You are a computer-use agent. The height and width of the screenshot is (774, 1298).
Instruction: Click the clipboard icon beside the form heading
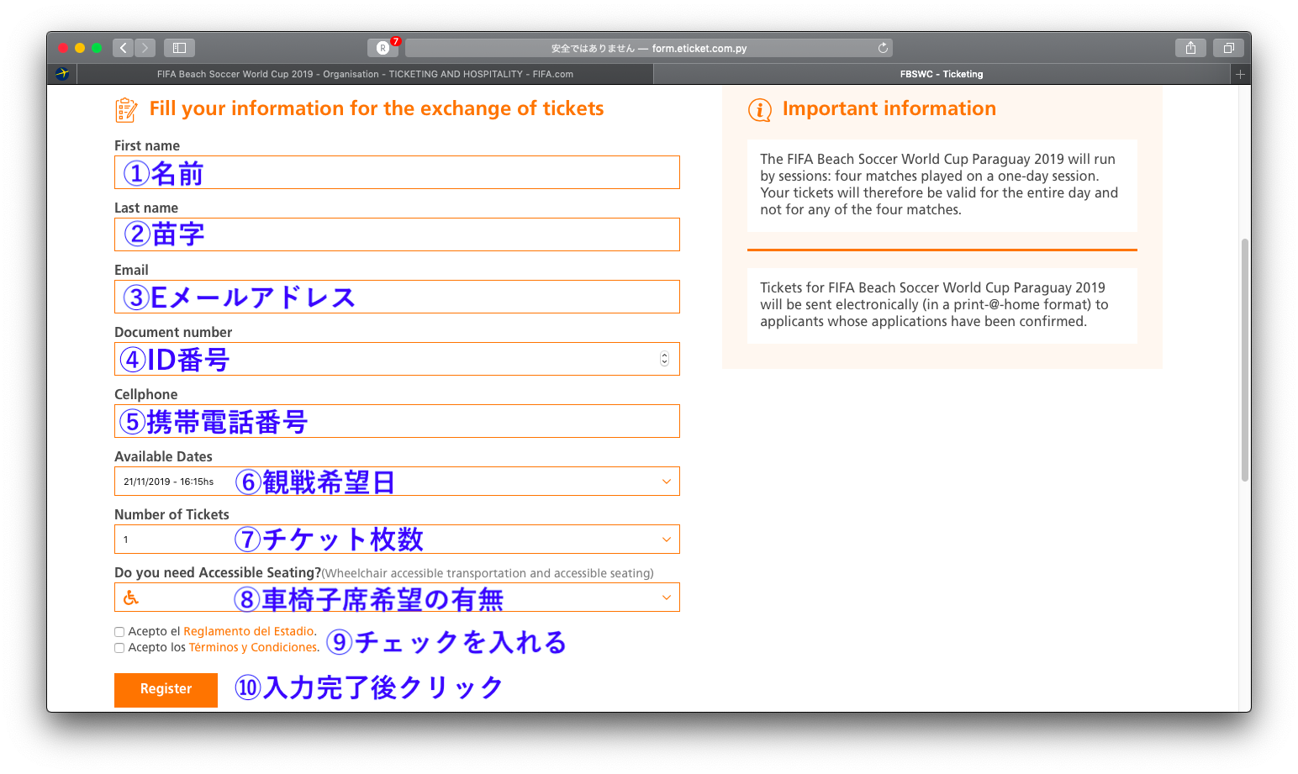126,110
